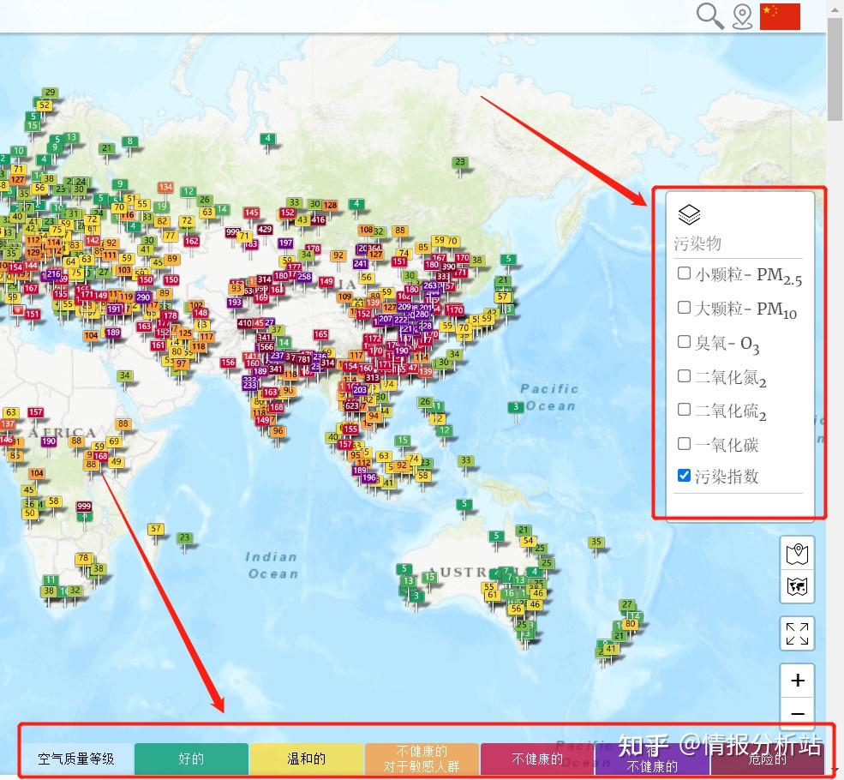Click the scrollbar up arrow

(x=835, y=9)
